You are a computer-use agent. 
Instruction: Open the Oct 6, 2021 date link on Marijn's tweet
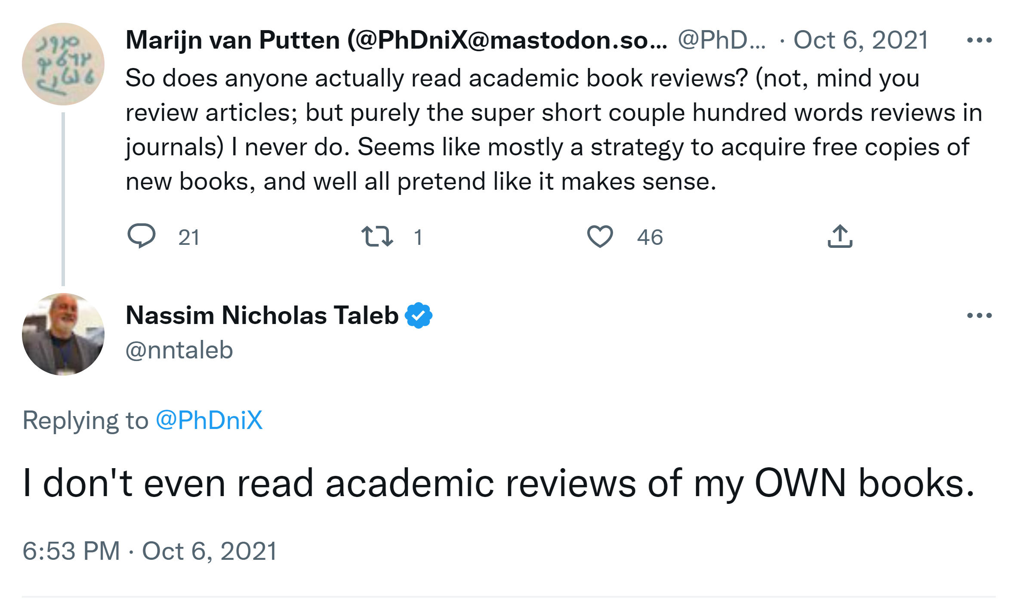click(x=860, y=40)
